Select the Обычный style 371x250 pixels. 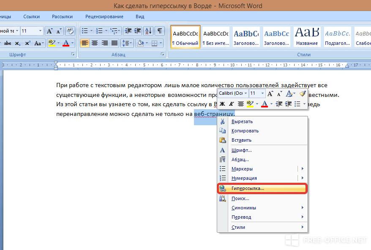[185, 37]
